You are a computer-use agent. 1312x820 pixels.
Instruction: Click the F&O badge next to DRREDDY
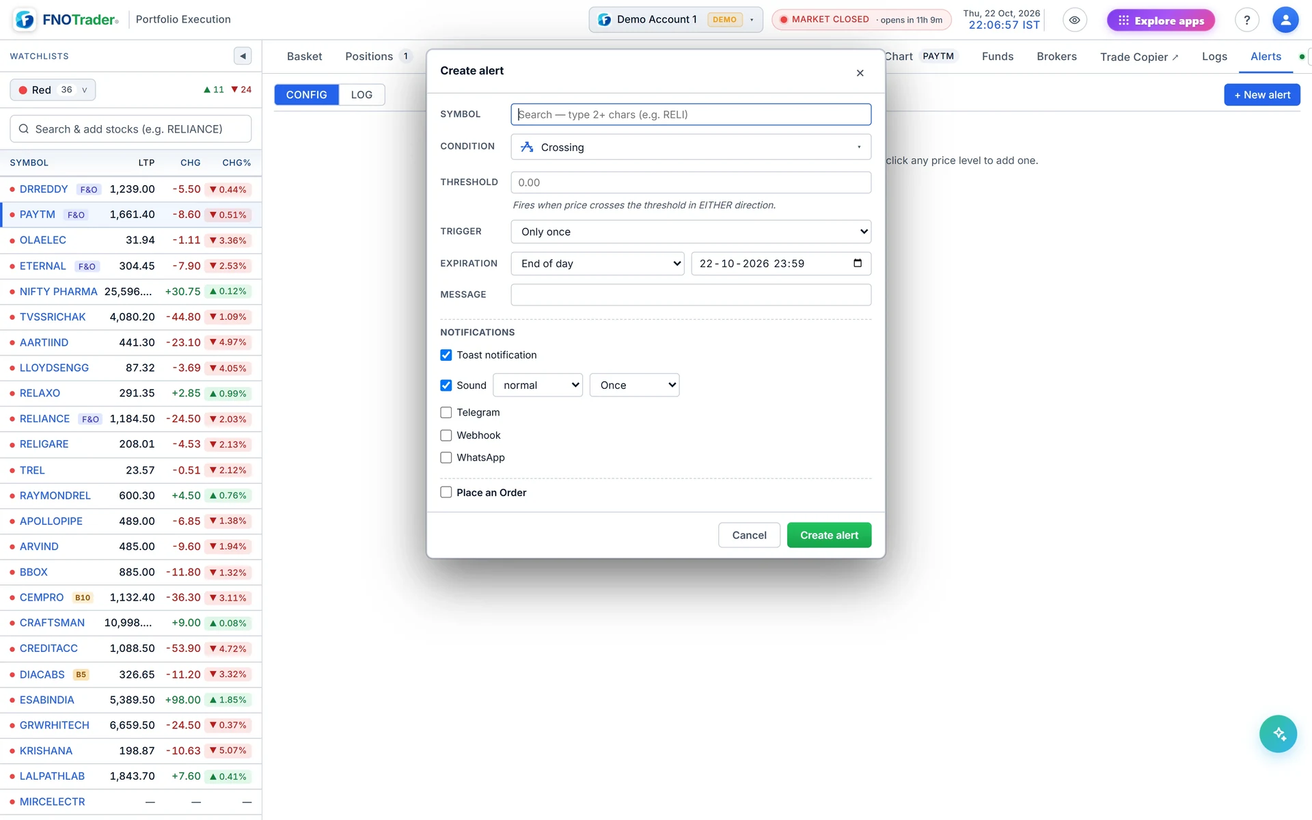click(89, 189)
